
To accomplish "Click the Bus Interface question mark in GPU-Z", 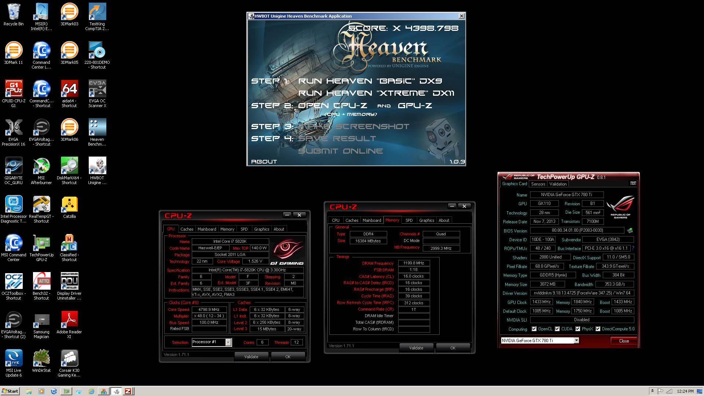I will (633, 248).
